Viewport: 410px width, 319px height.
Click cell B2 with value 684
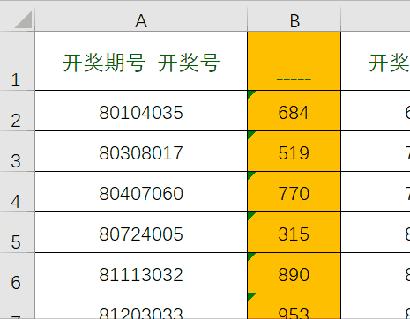pos(294,111)
